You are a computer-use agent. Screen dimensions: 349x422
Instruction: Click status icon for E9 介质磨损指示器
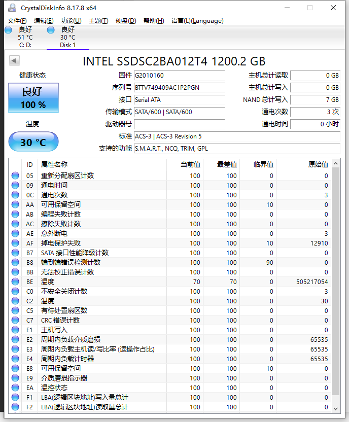click(x=15, y=378)
